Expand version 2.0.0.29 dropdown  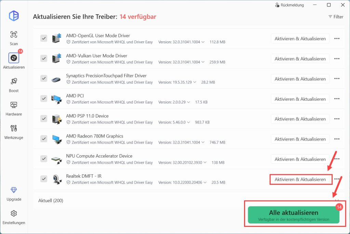(189, 102)
